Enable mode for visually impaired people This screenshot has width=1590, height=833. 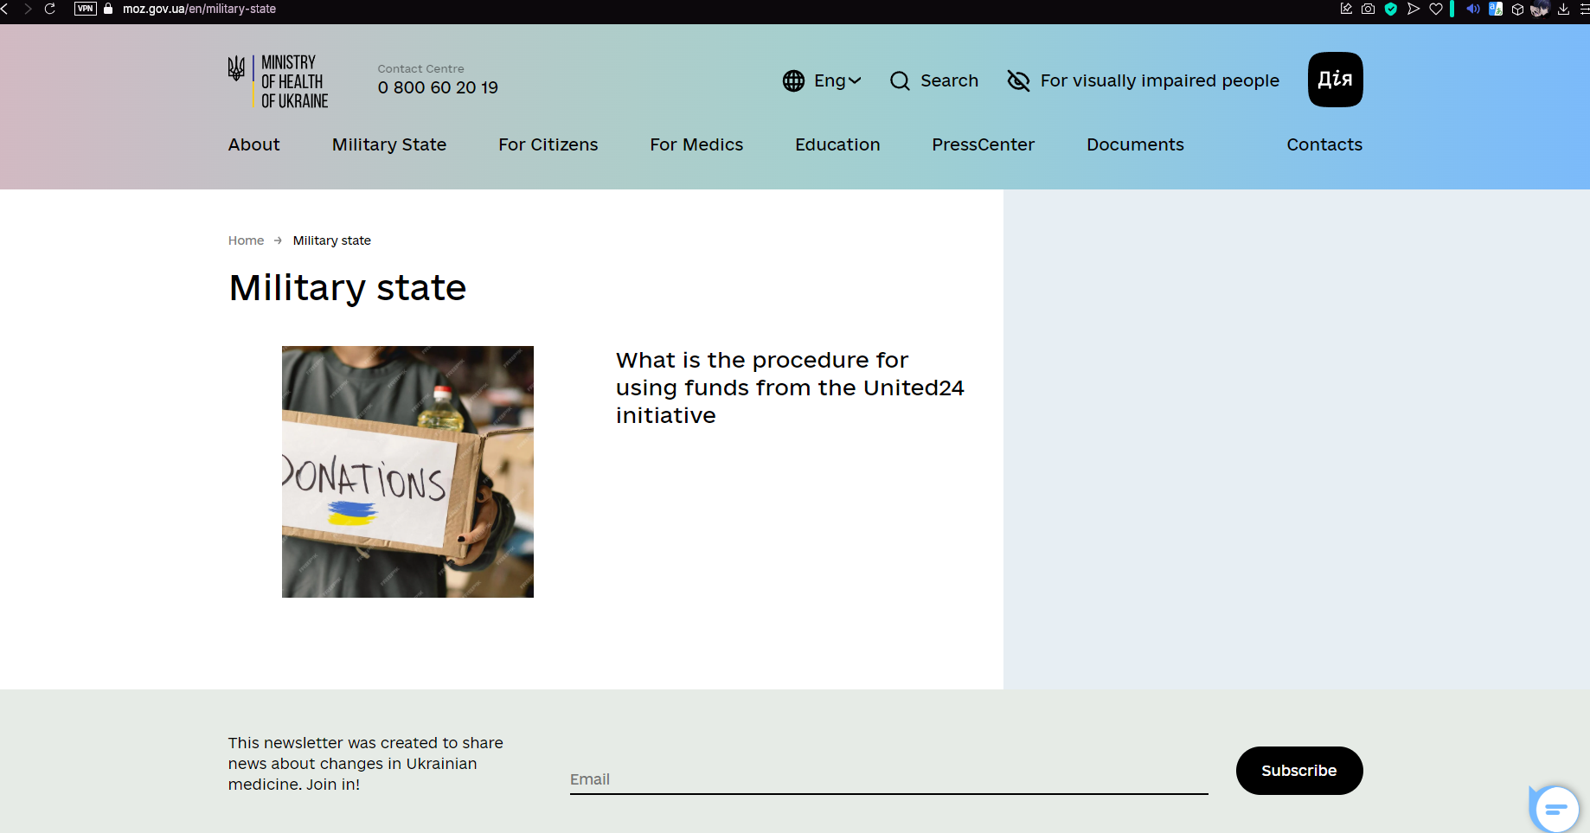click(x=1143, y=80)
